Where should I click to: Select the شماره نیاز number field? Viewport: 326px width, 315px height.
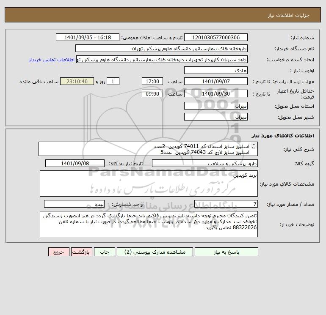click(x=216, y=37)
